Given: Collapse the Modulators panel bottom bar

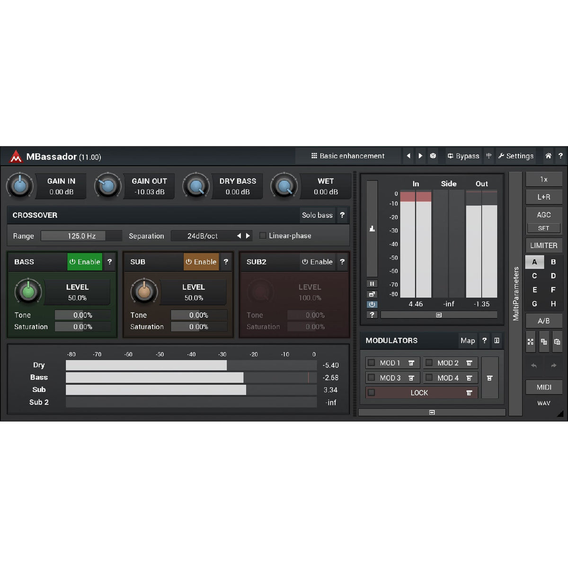Looking at the screenshot, I should 432,412.
